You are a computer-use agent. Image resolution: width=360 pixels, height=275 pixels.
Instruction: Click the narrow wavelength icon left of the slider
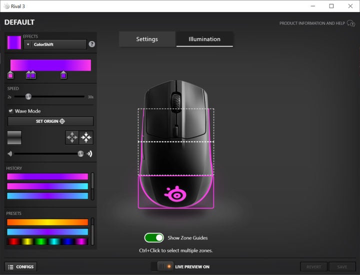tap(9, 154)
